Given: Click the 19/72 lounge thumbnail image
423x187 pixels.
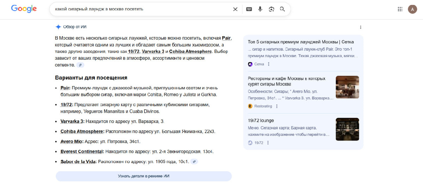Looking at the screenshot, I should [347, 129].
